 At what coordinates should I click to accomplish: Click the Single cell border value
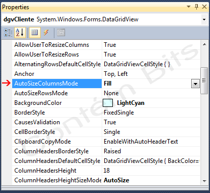click(112, 132)
